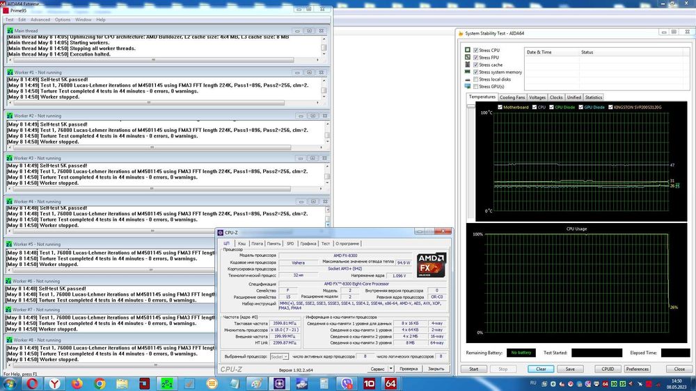The height and width of the screenshot is (391, 696).
Task: Toggle the GPU Diode graph checkbox
Action: tap(580, 107)
